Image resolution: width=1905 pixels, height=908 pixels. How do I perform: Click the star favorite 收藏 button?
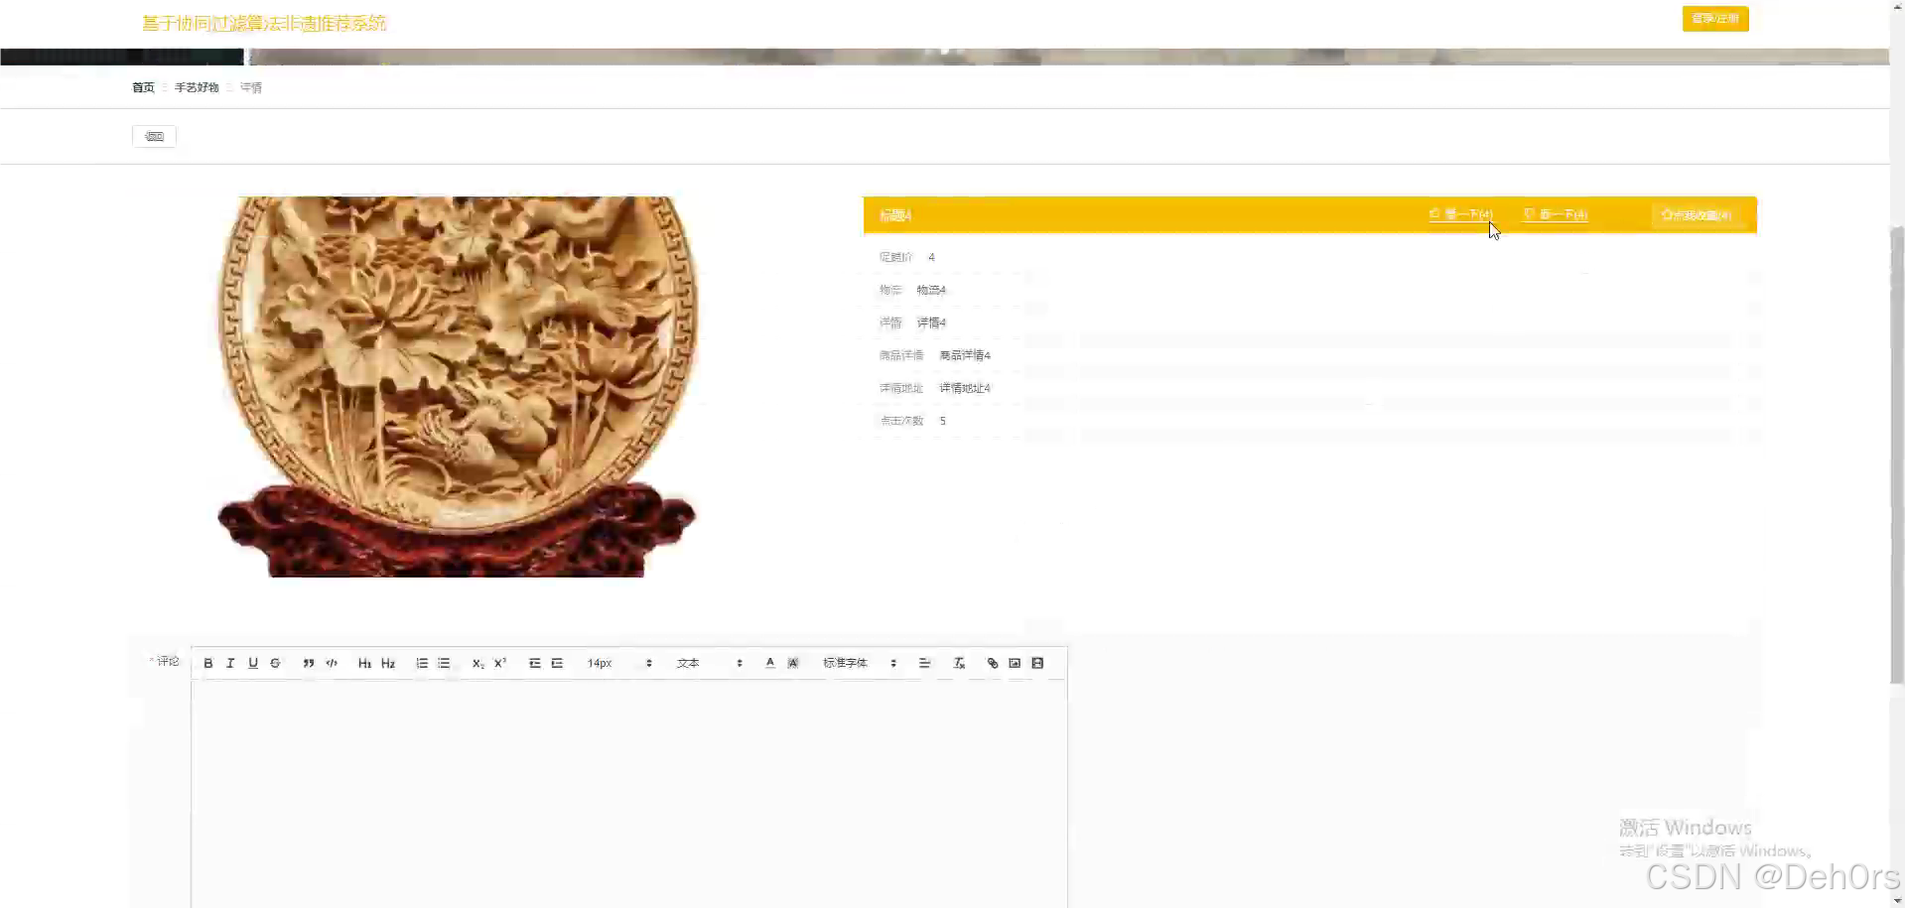point(1697,214)
